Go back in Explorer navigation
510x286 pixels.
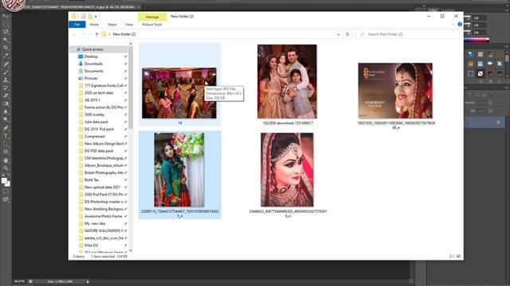[x=74, y=34]
